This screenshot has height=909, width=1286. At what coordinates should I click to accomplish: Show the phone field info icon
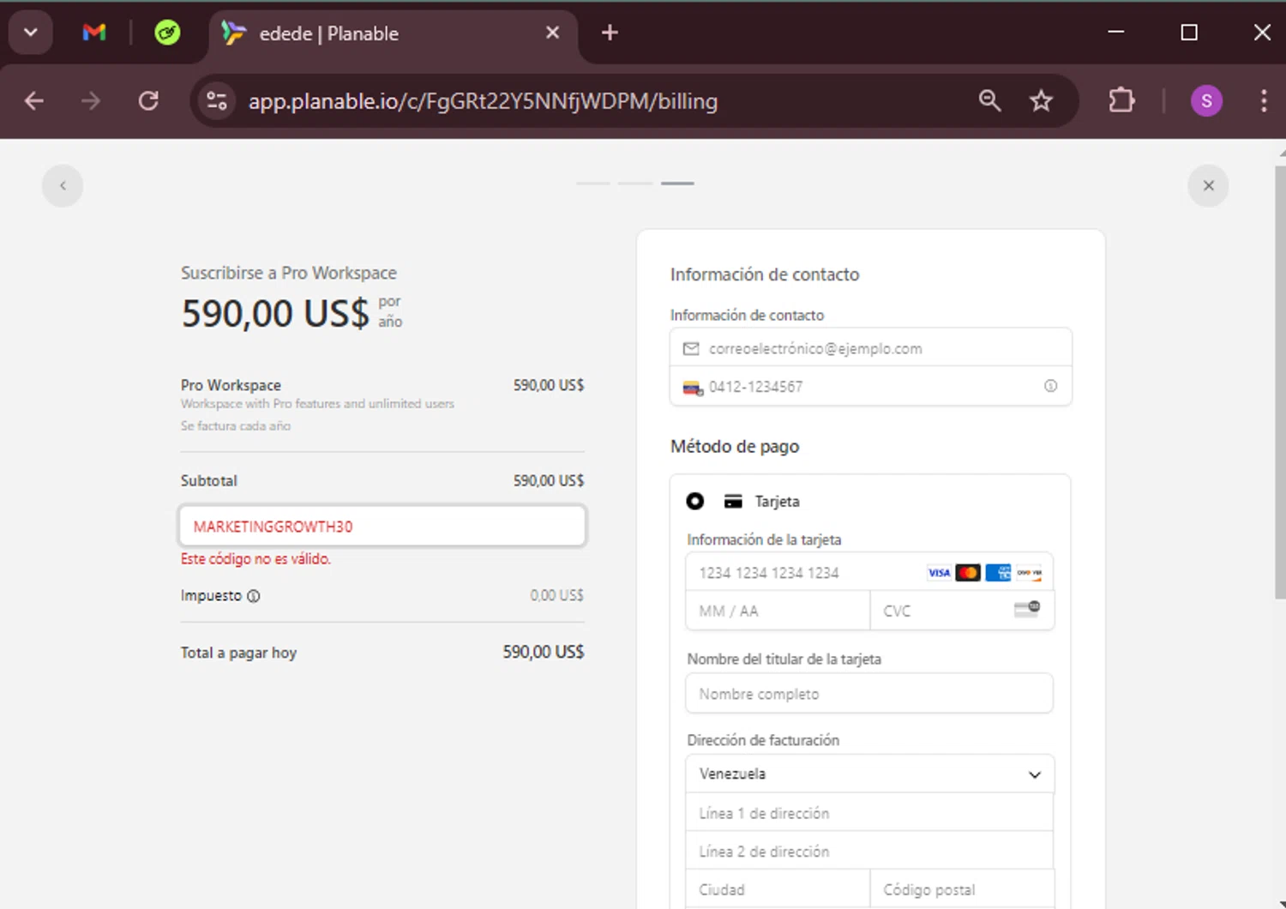(x=1050, y=386)
